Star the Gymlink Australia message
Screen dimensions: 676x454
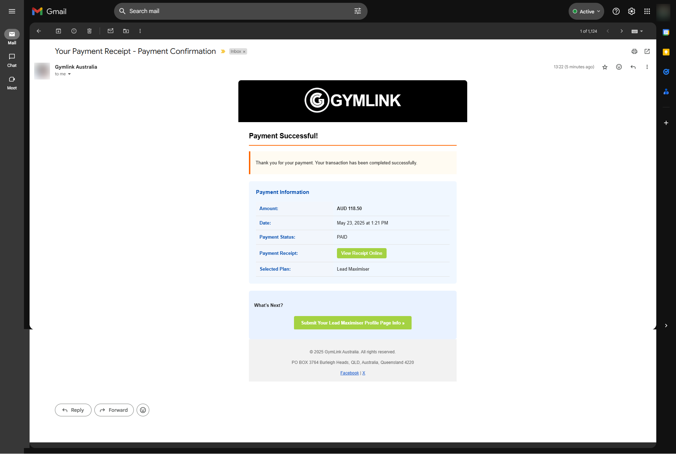[605, 67]
